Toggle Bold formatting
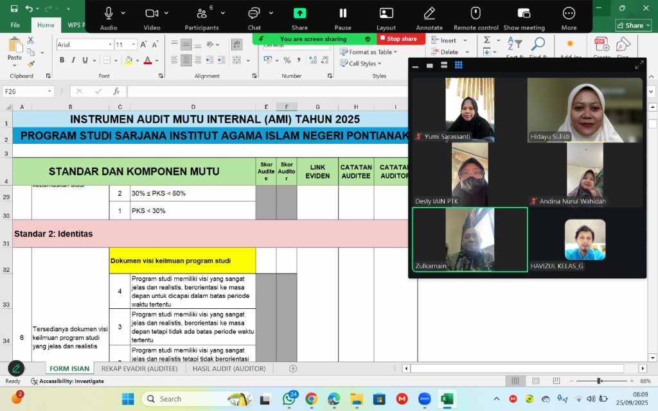 click(62, 60)
